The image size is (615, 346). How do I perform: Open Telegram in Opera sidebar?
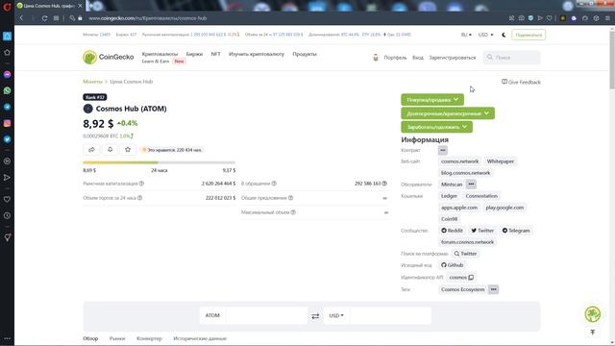pyautogui.click(x=7, y=107)
